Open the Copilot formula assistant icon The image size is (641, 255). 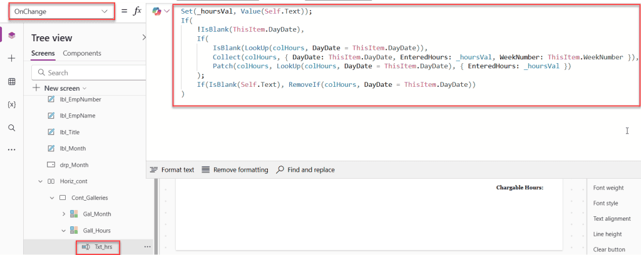coord(156,12)
